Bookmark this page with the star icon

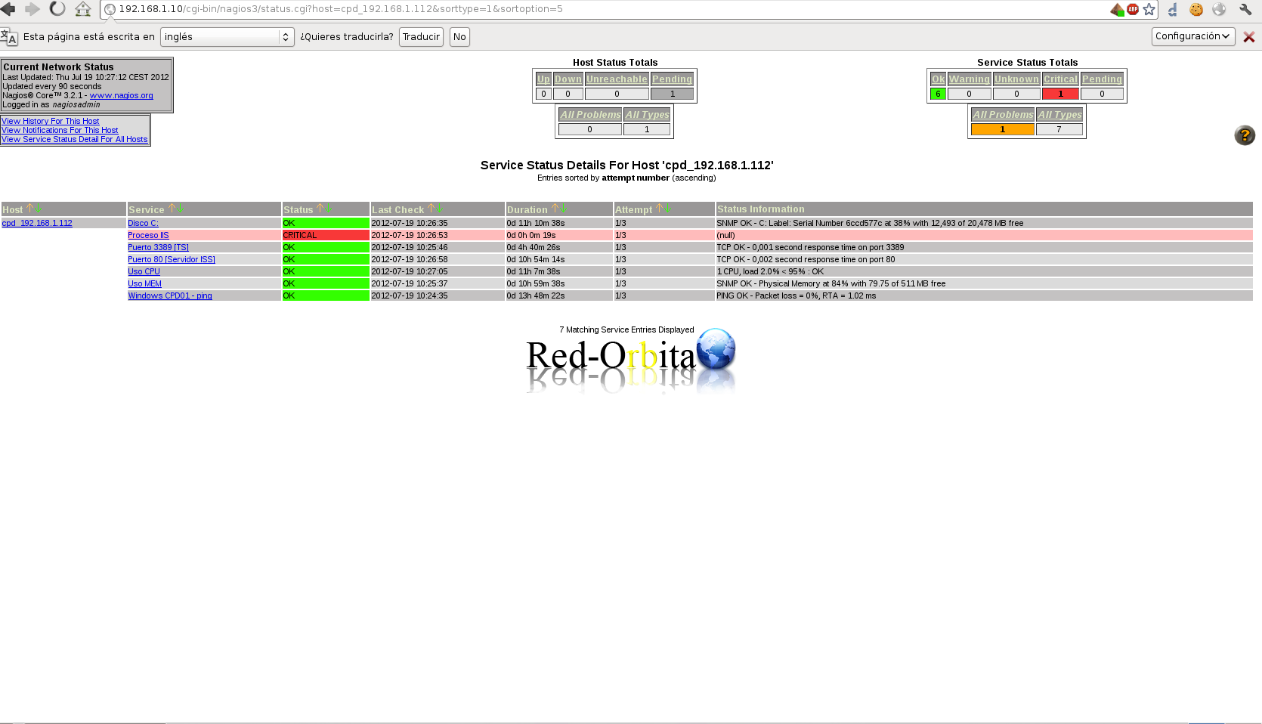point(1149,10)
